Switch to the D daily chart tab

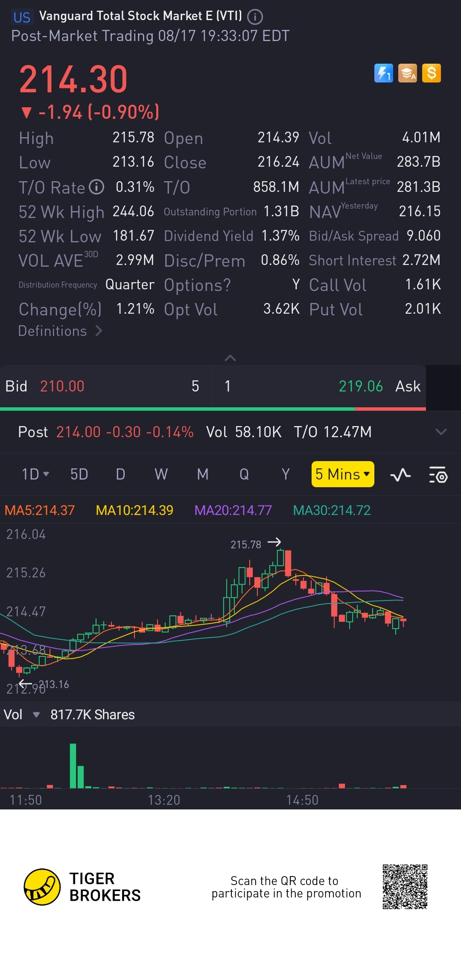121,474
